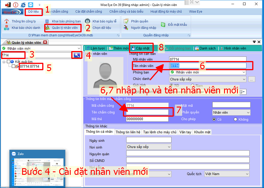Viewport: 264px width, 188px height.
Task: Close the Quản lý nhân viên document tab
Action: 45,42
